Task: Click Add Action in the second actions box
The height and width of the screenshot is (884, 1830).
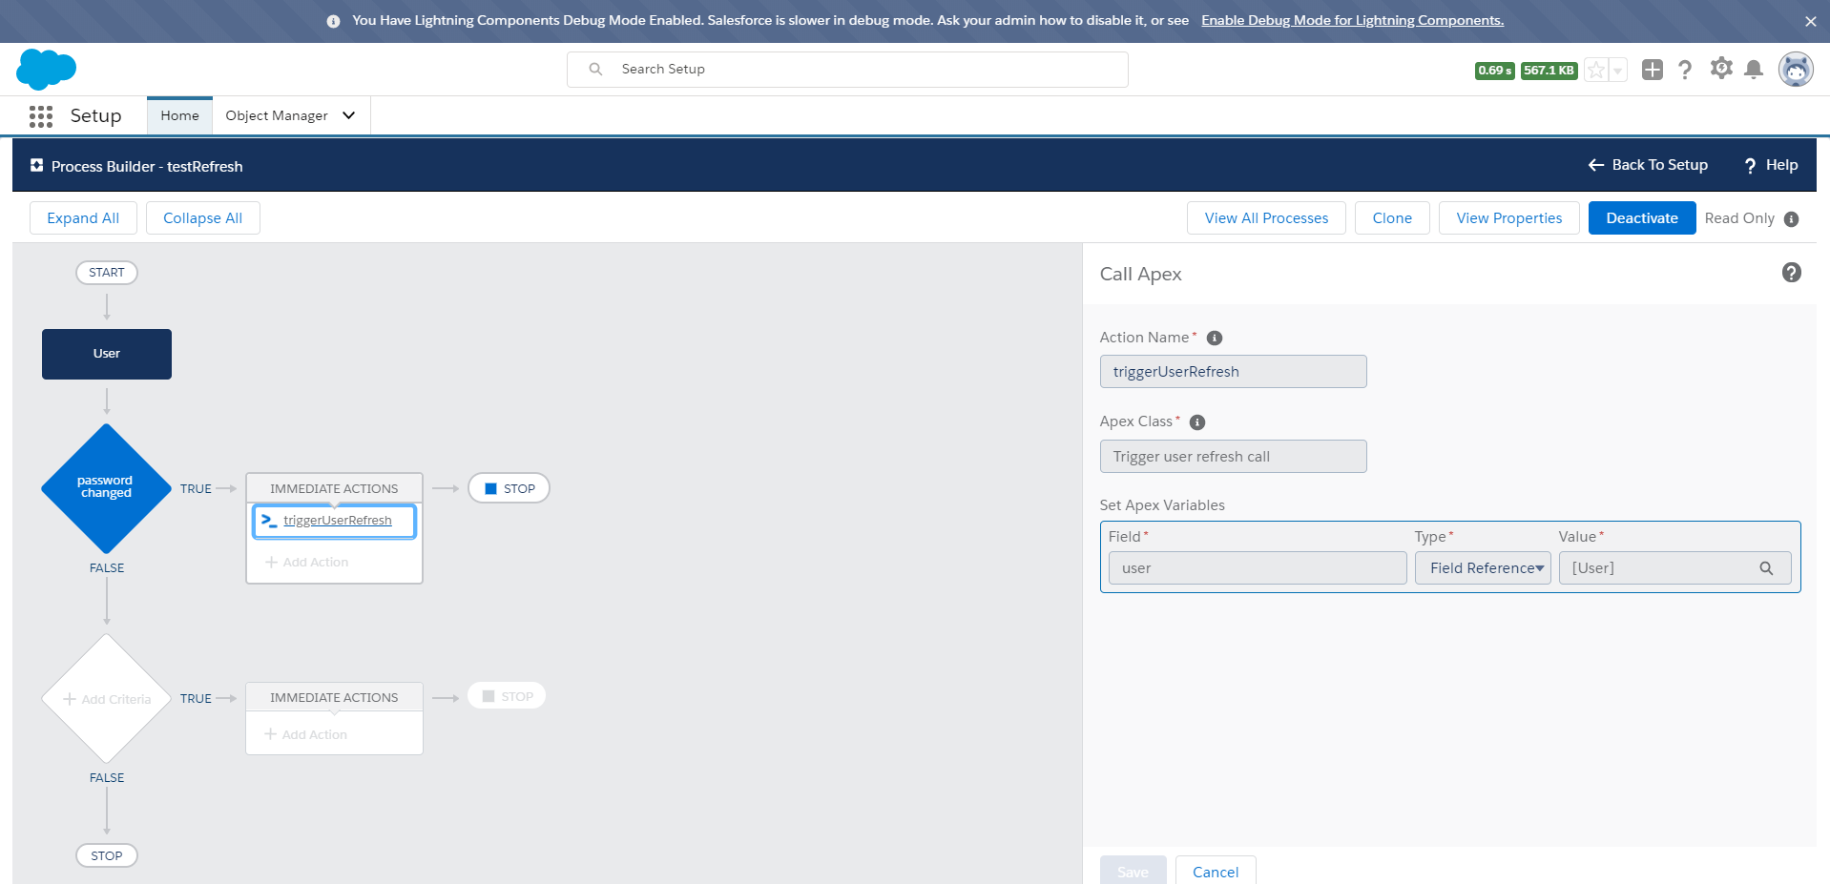Action: pyautogui.click(x=306, y=734)
